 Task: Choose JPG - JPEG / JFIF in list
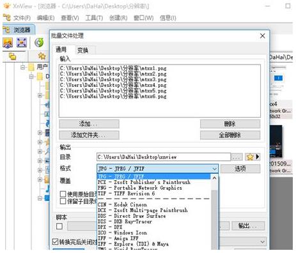pyautogui.click(x=153, y=176)
